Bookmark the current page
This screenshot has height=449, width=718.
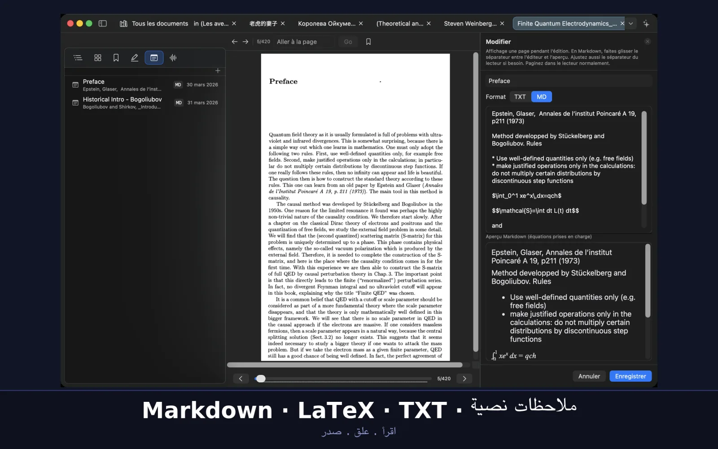coord(368,41)
